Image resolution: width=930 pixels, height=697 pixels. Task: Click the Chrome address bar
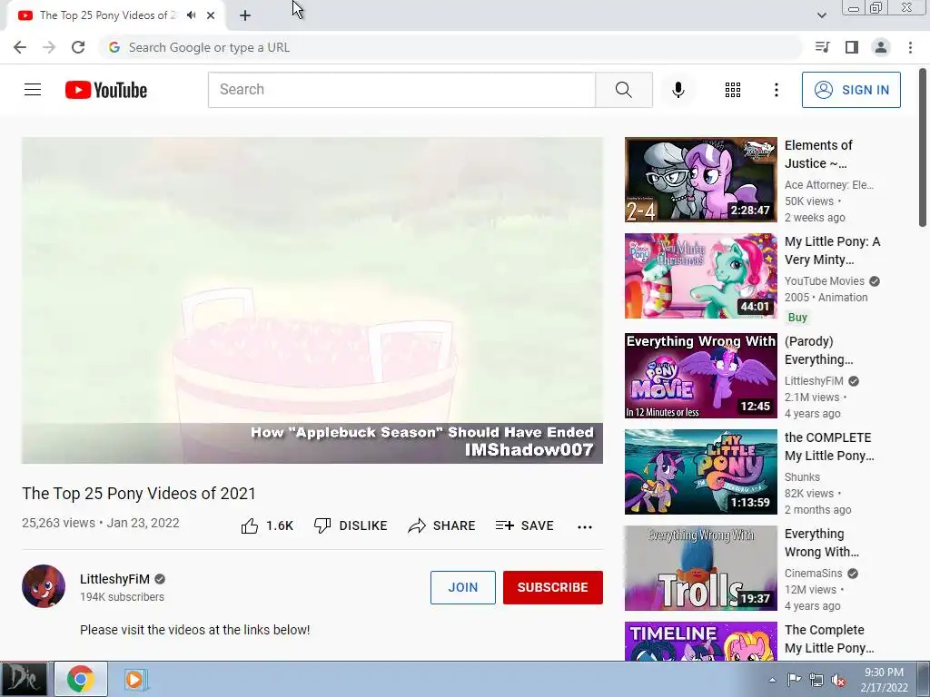[x=450, y=47]
